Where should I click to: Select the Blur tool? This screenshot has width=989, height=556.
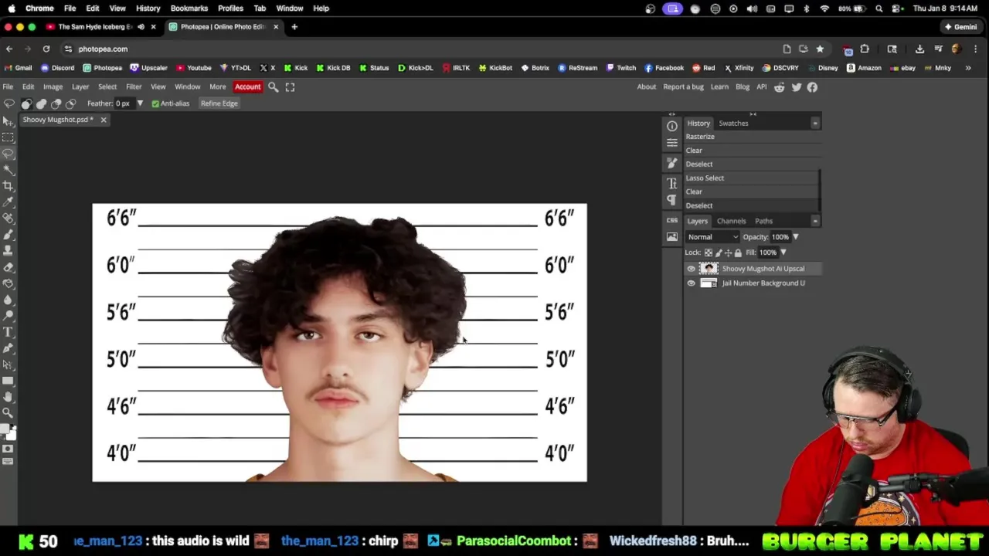8,300
